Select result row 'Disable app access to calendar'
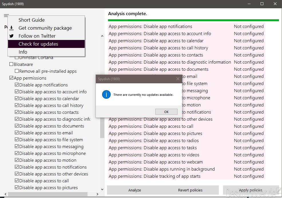Viewport: 282px width, 198px height. click(x=186, y=41)
